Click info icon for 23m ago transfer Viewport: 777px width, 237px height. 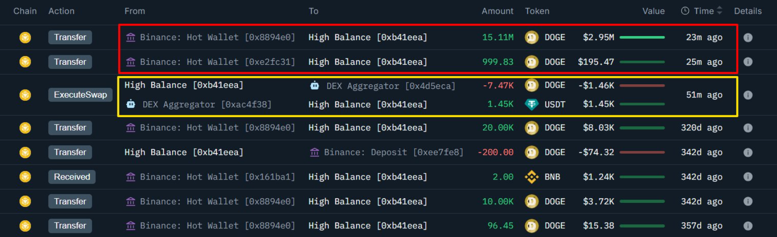(748, 37)
